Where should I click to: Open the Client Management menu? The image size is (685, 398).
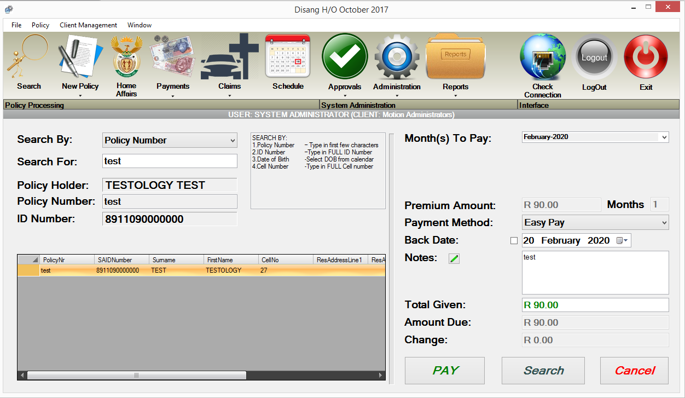click(x=88, y=25)
